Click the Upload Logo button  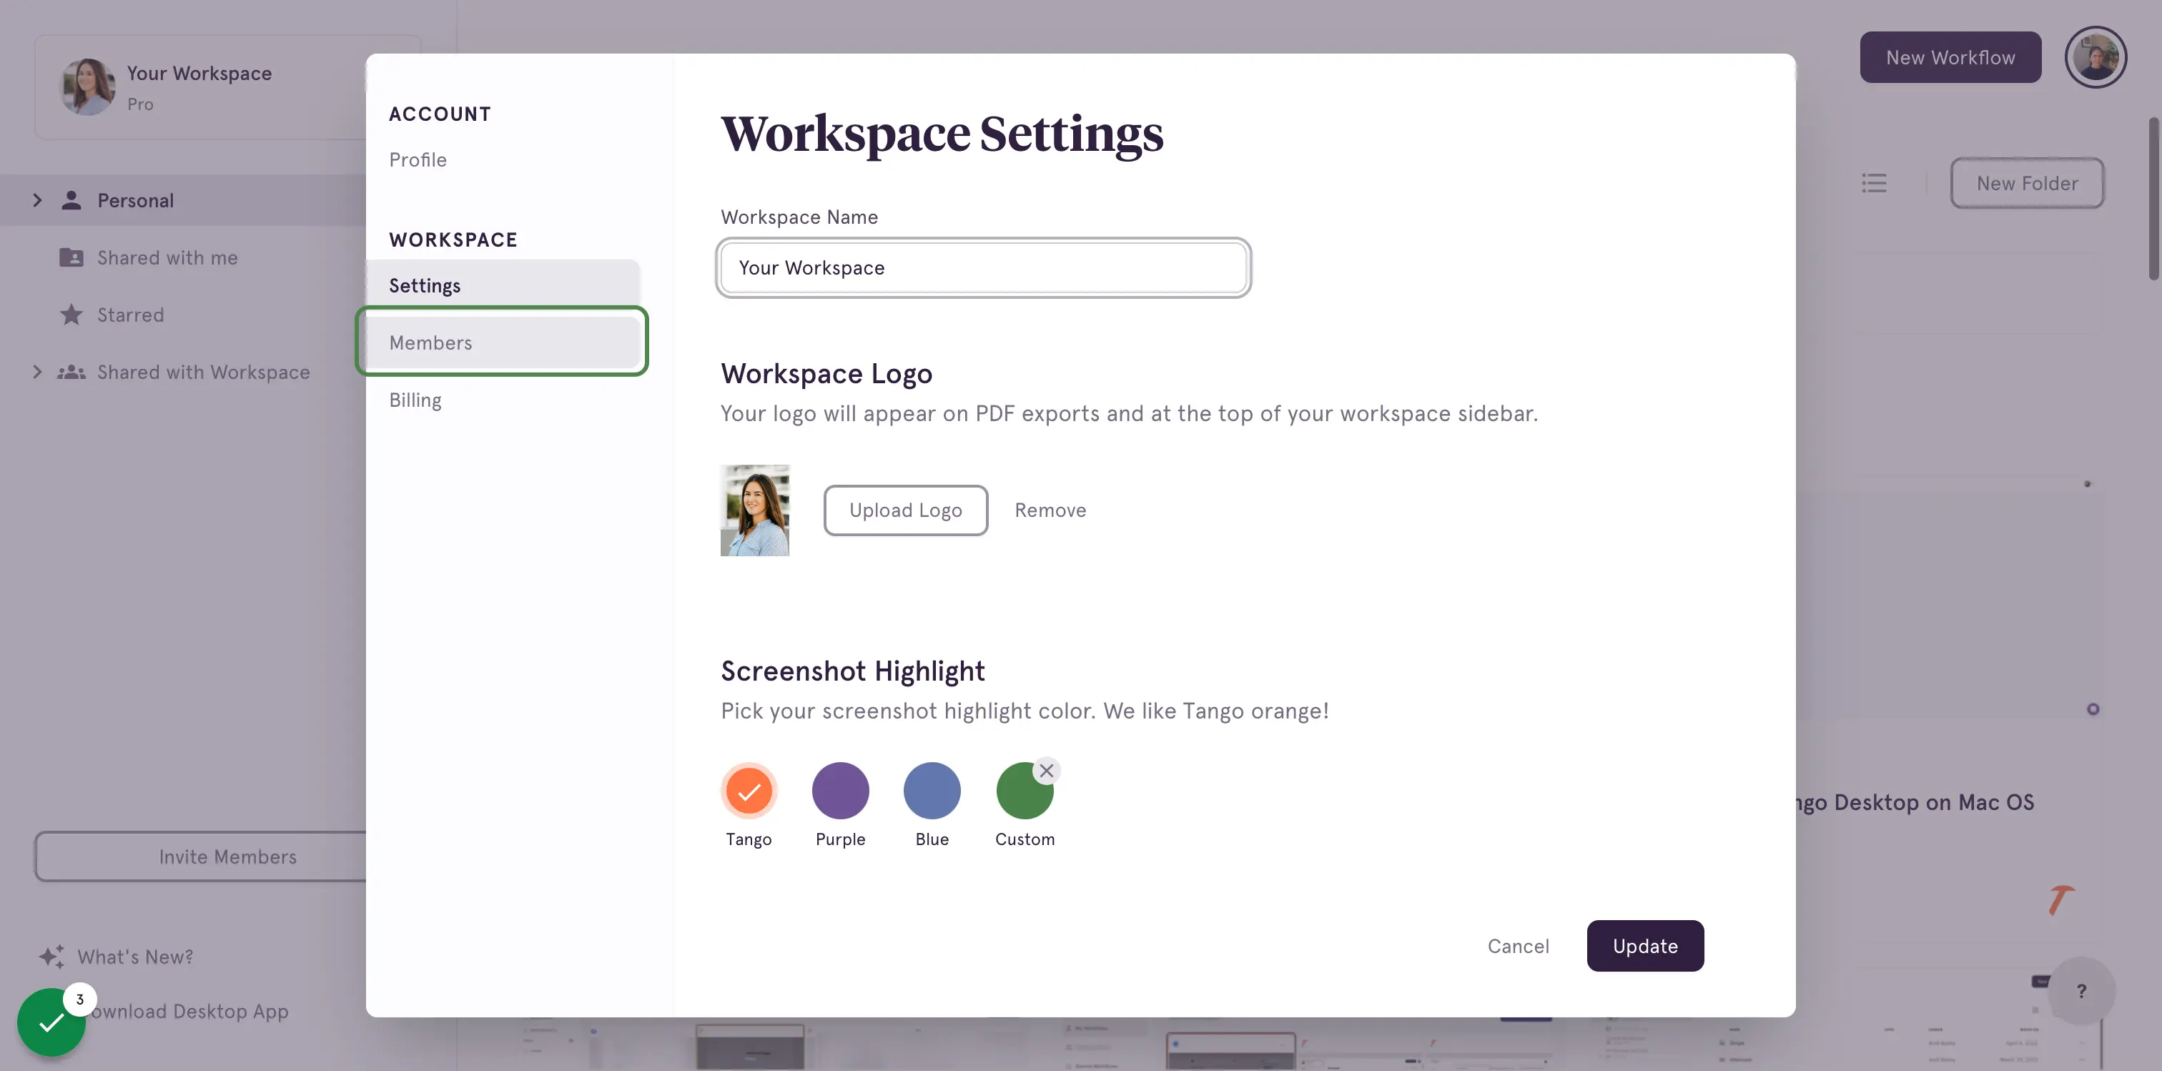click(904, 510)
